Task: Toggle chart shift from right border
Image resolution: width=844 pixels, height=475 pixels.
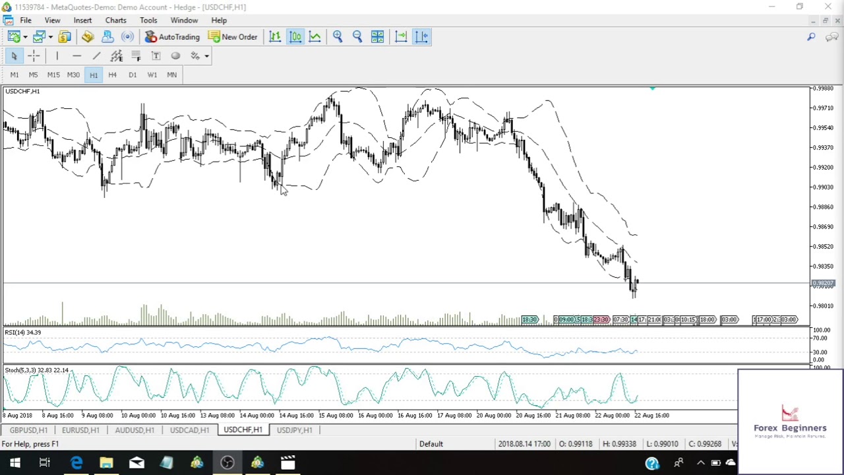Action: 421,37
